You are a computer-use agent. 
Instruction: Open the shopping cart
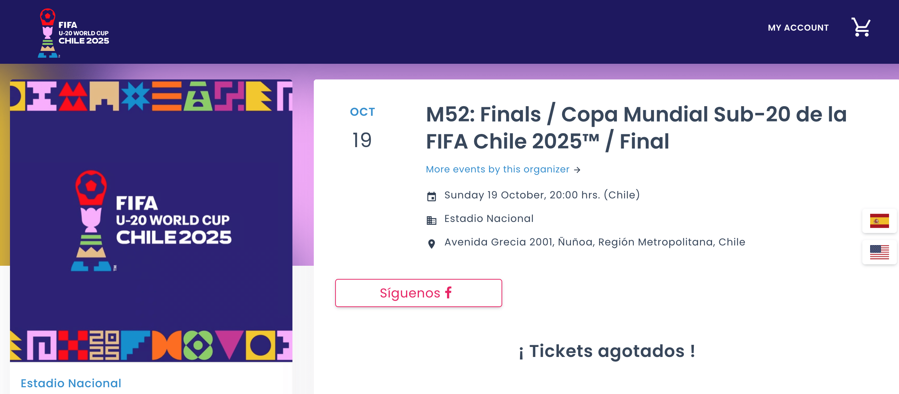861,27
